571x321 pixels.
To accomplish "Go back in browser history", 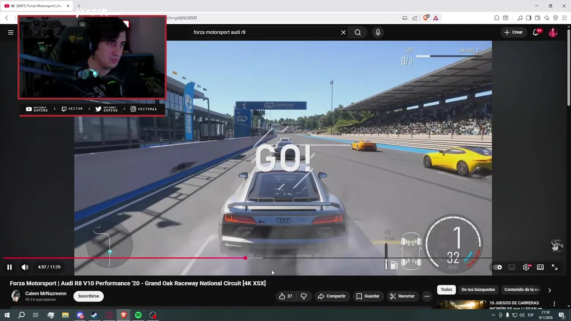I will point(6,18).
